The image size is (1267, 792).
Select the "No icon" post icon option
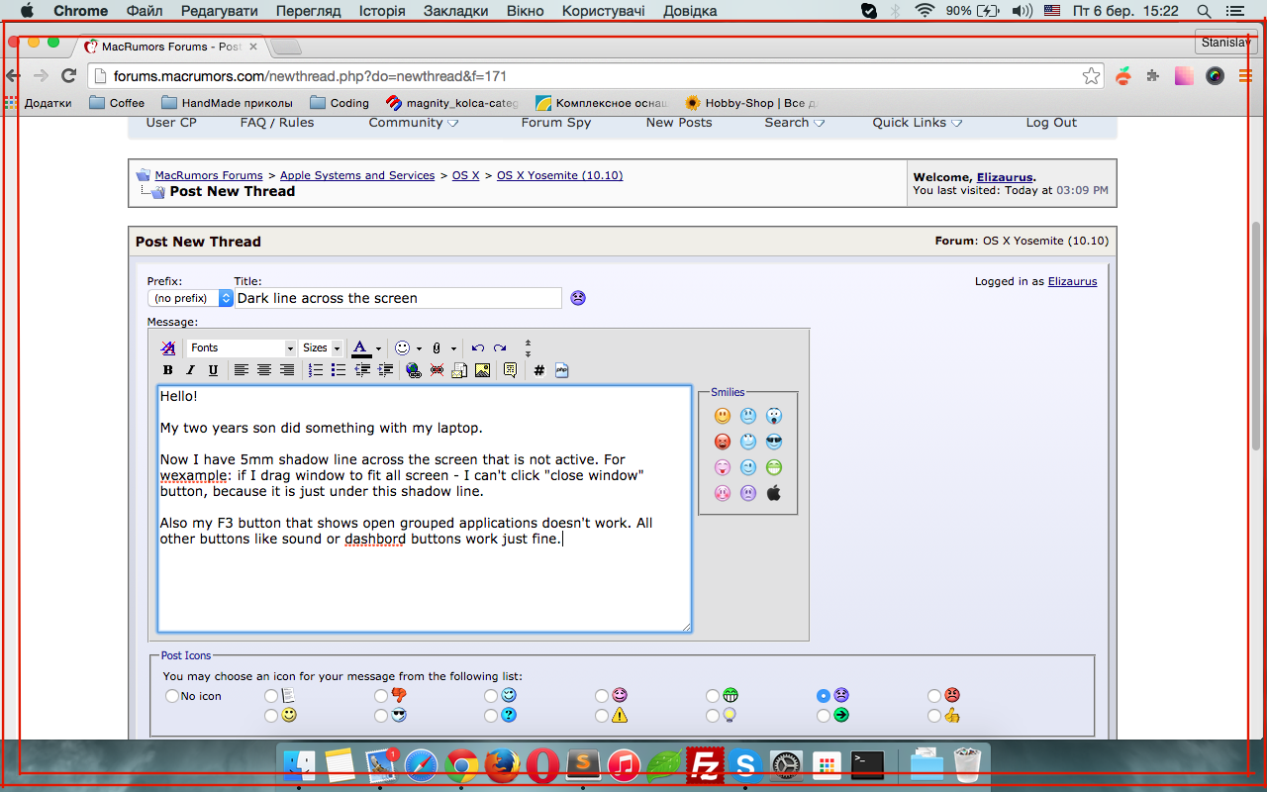pos(172,696)
